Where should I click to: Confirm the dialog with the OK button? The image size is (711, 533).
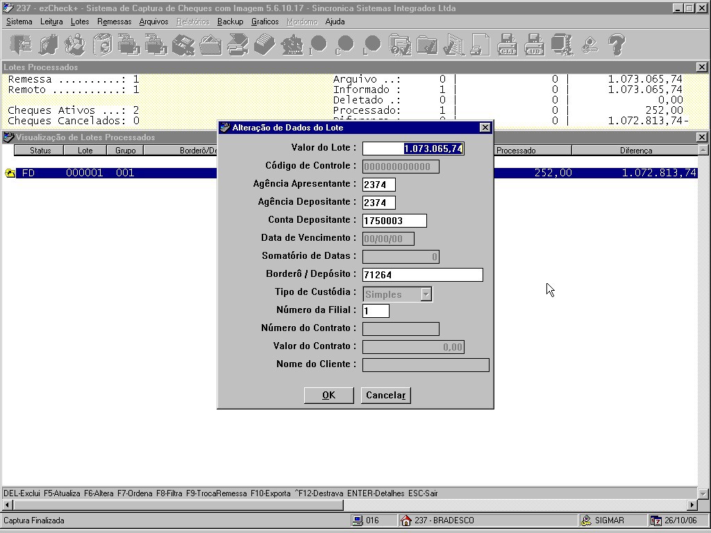pos(328,395)
